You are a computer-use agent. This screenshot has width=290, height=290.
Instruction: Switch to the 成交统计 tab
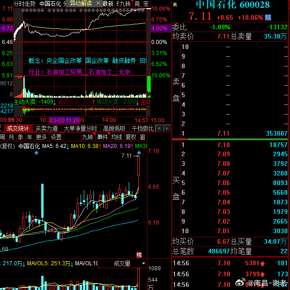18,128
